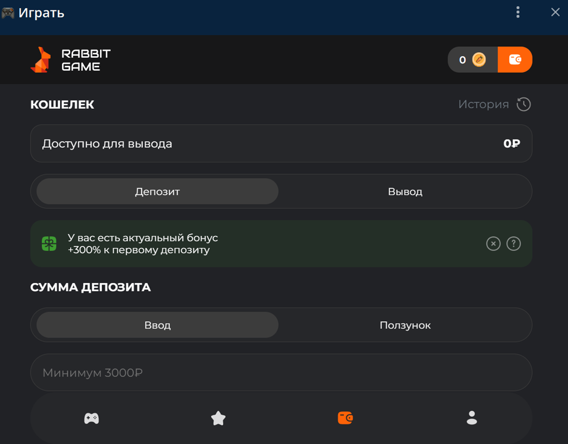The image size is (568, 444).
Task: Click the carrot coin balance icon
Action: (x=479, y=60)
